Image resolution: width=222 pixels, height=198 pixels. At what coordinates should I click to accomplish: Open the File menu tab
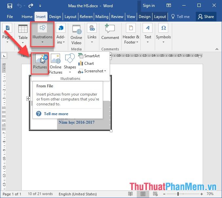pyautogui.click(x=10, y=17)
